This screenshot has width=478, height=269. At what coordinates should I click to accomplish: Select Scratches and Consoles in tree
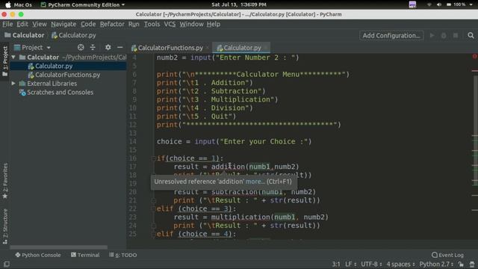coord(60,92)
